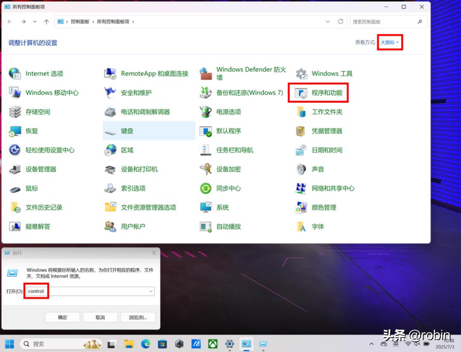Screen dimensions: 461x352
Task: Open the 恢复 recovery icon
Action: tap(15, 131)
